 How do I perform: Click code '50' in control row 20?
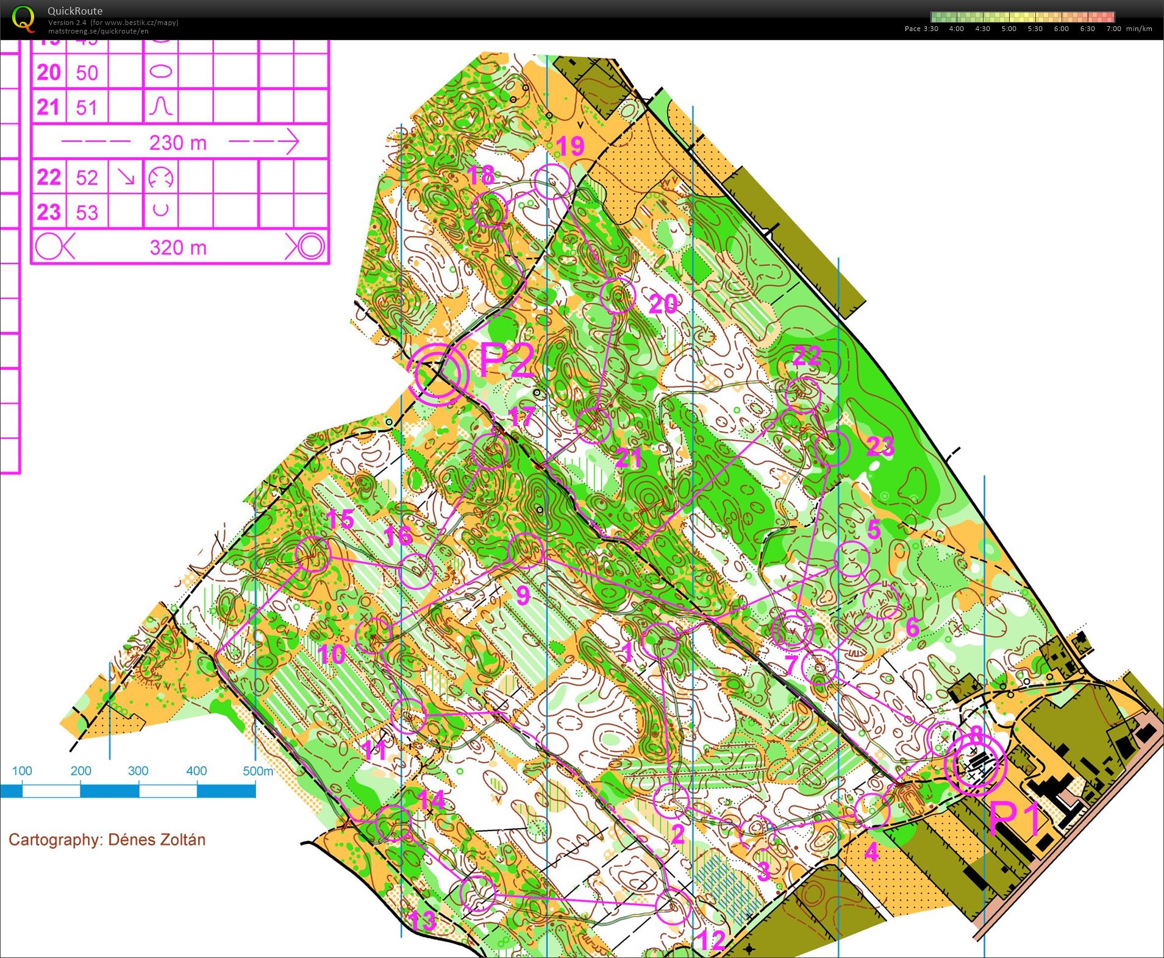87,73
